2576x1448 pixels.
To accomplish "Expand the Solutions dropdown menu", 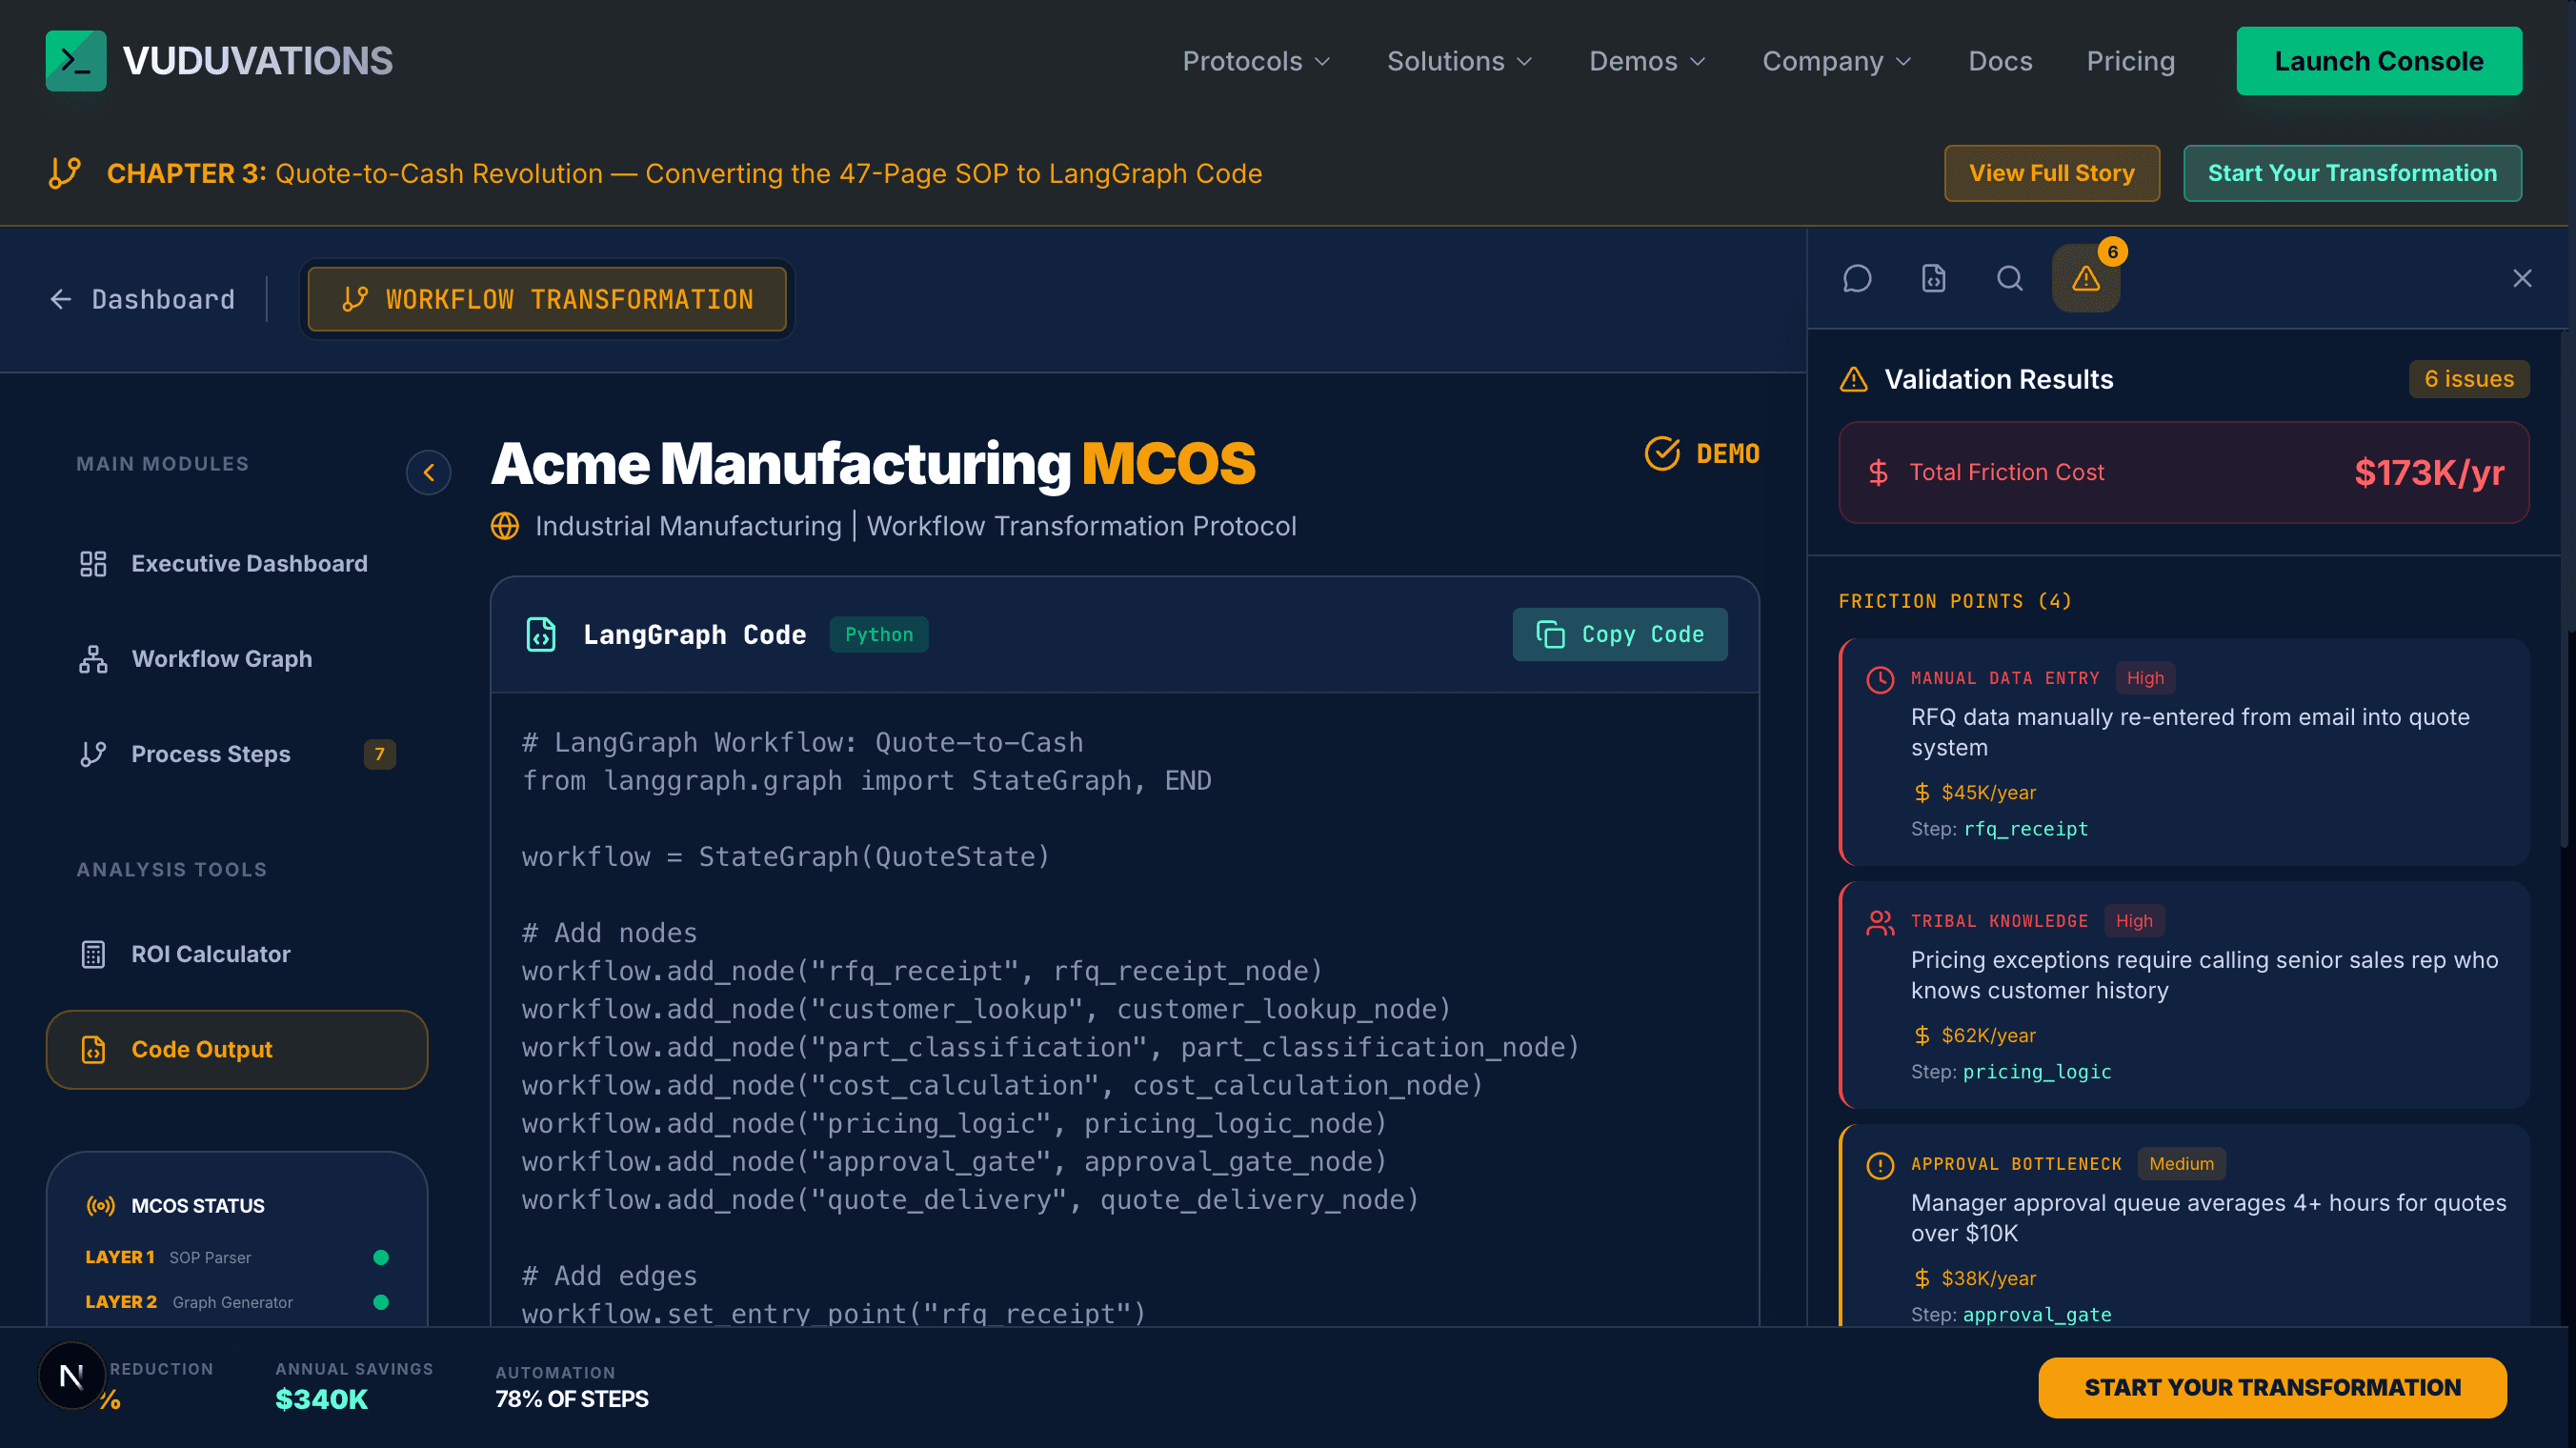I will pyautogui.click(x=1460, y=61).
